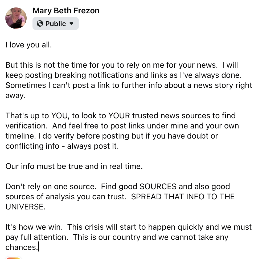Click the sentence beginning "It's how we win."
Screen dimensions: 262x259
tap(34, 227)
